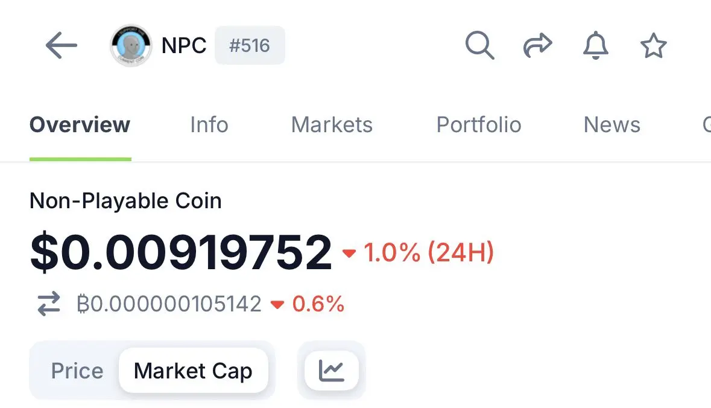Tap the NPC coin logo
The height and width of the screenshot is (408, 711).
[x=131, y=45]
